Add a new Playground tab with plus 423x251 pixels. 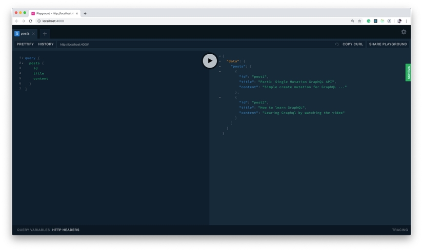point(45,34)
